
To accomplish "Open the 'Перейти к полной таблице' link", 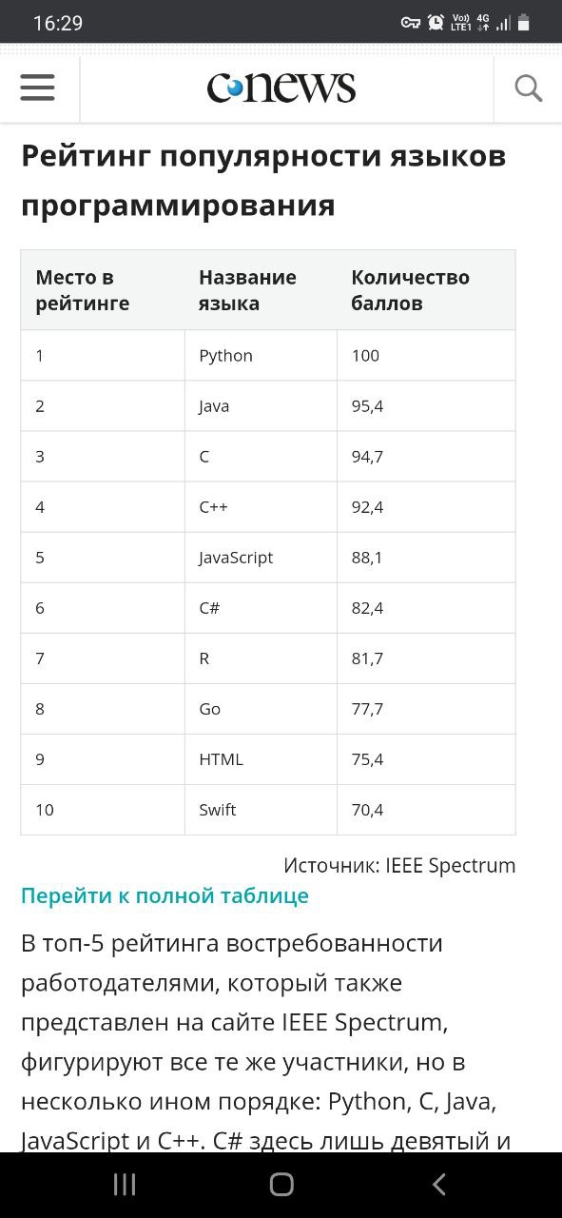I will click(x=165, y=895).
